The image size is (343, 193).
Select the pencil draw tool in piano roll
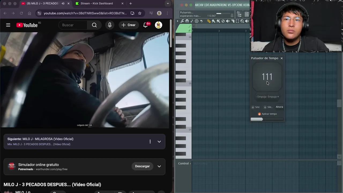209,21
